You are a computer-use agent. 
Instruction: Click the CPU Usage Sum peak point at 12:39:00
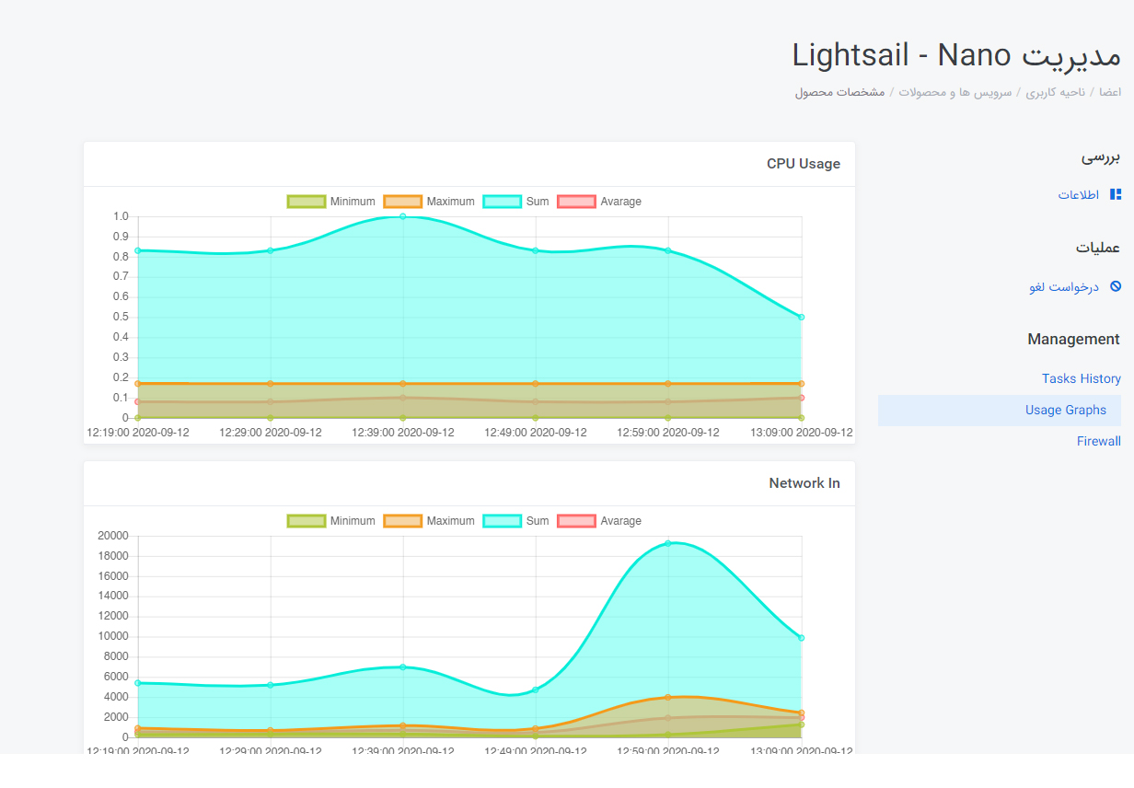403,216
